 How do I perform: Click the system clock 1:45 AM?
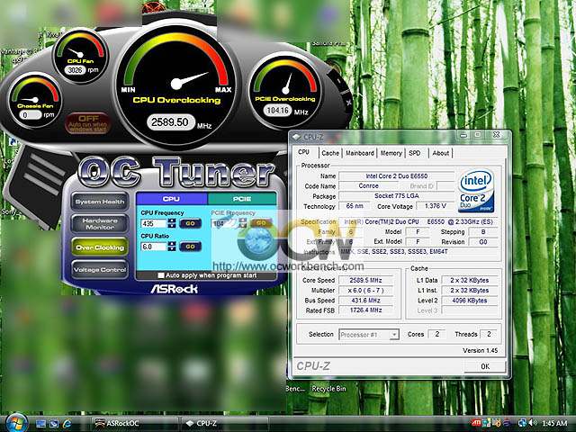[x=554, y=424]
